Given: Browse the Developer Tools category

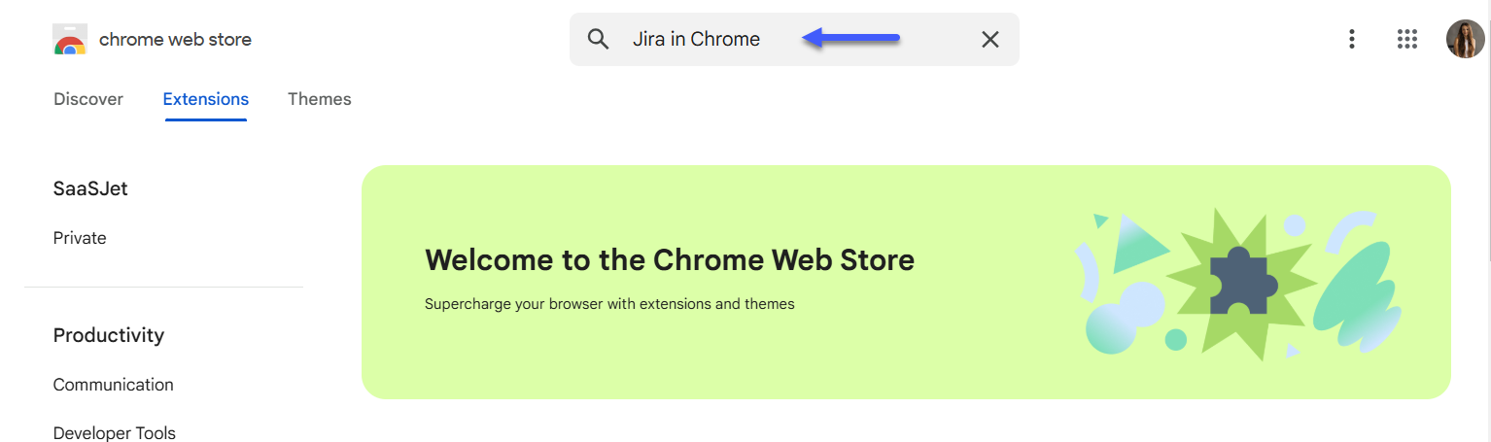Looking at the screenshot, I should point(115,433).
